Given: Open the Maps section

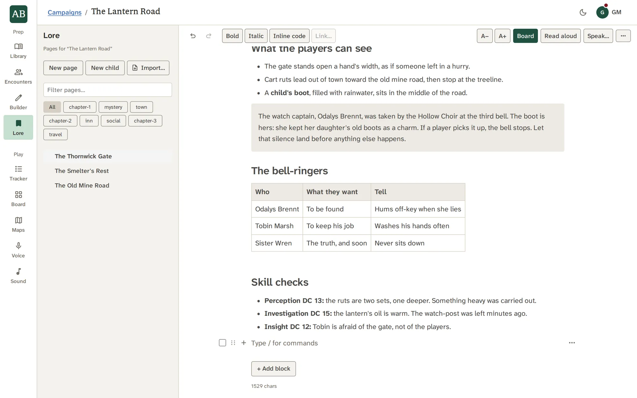Looking at the screenshot, I should pos(18,224).
